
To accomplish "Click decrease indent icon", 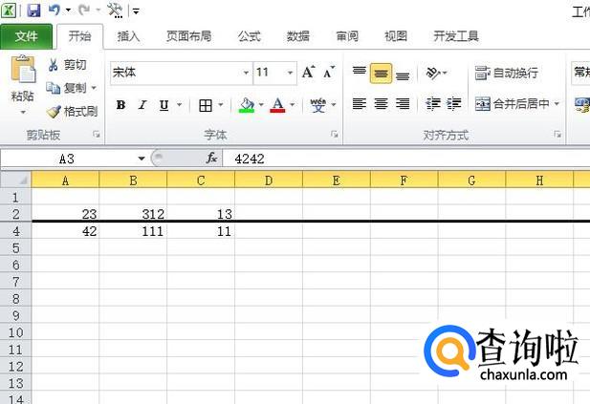I will tap(433, 103).
